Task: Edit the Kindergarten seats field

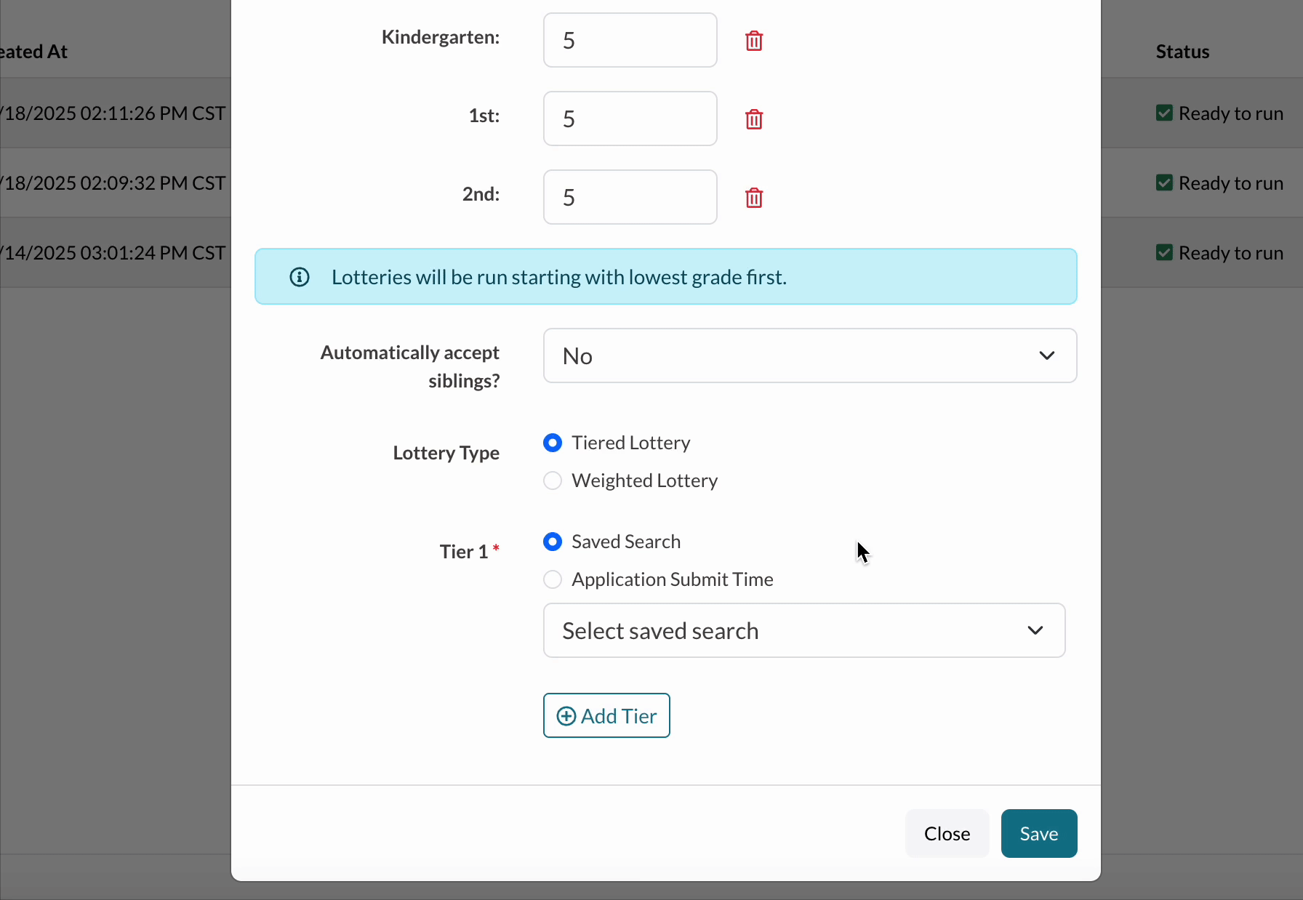Action: point(630,40)
